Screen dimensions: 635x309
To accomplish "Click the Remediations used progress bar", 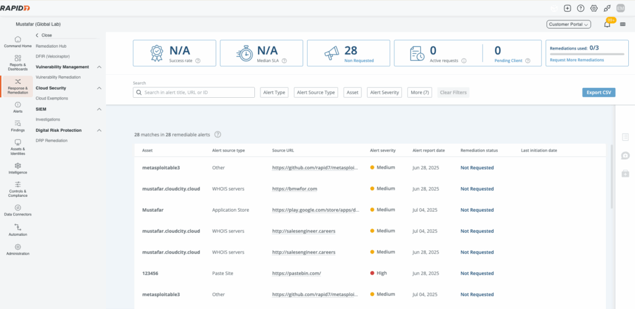I will click(x=587, y=54).
